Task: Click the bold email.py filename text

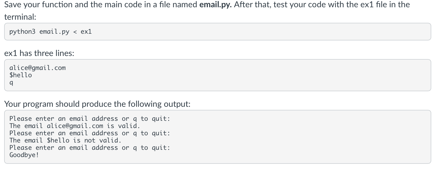Action: (x=215, y=5)
